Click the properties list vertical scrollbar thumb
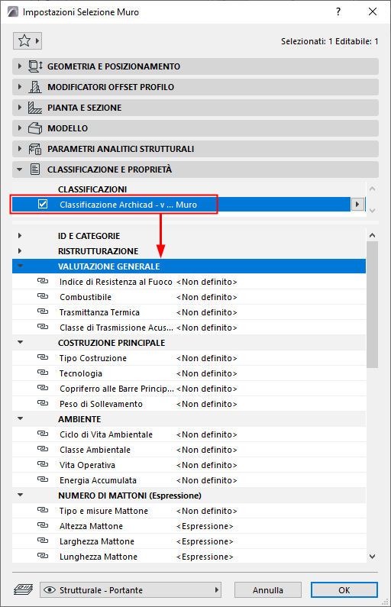This screenshot has width=391, height=607. click(372, 305)
